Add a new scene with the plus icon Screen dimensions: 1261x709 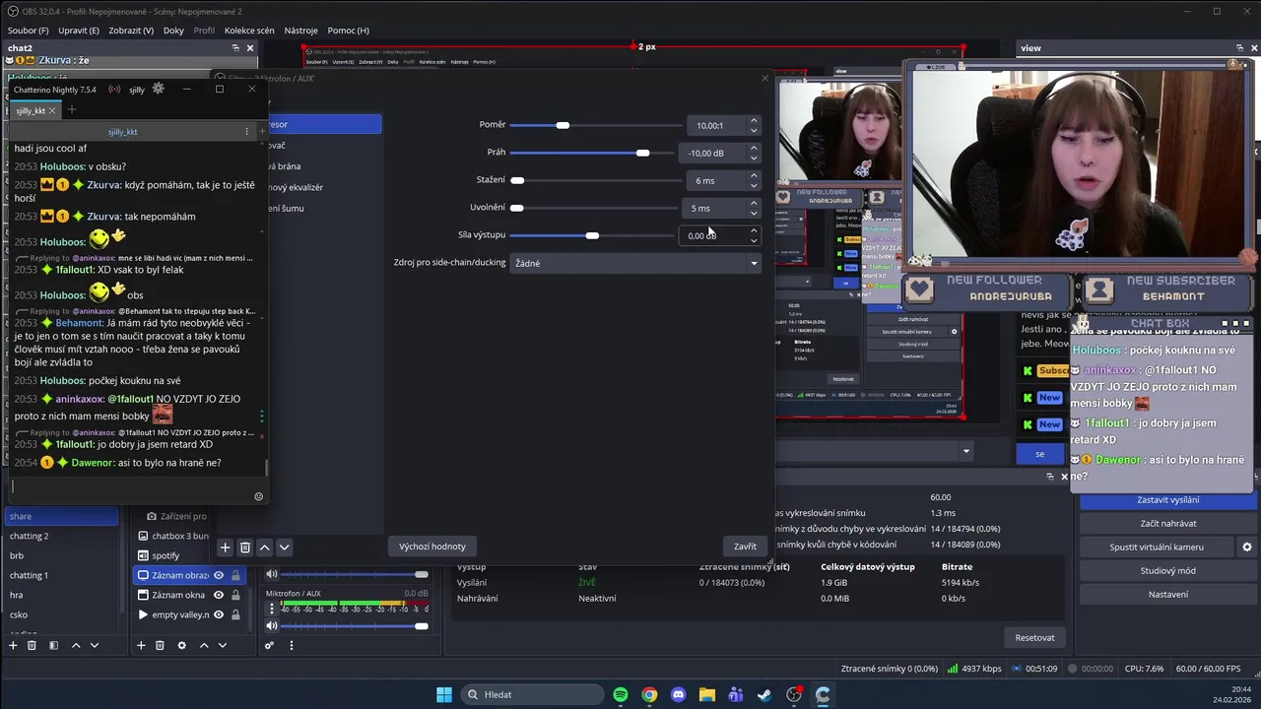tap(13, 645)
